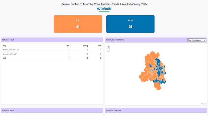Image resolution: width=208 pixels, height=116 pixels.
Task: Zoom out of the constituency map
Action: tap(108, 50)
